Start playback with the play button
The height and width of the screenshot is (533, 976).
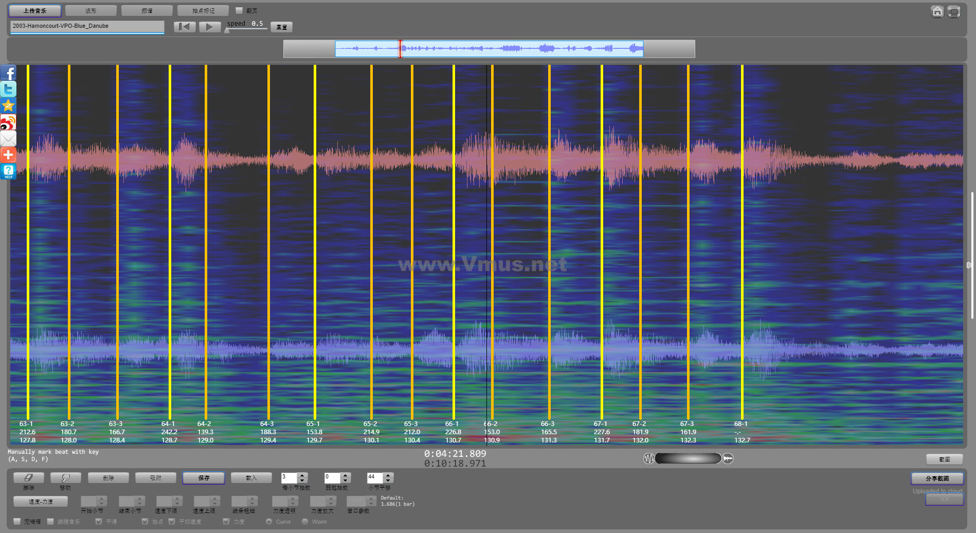point(209,27)
